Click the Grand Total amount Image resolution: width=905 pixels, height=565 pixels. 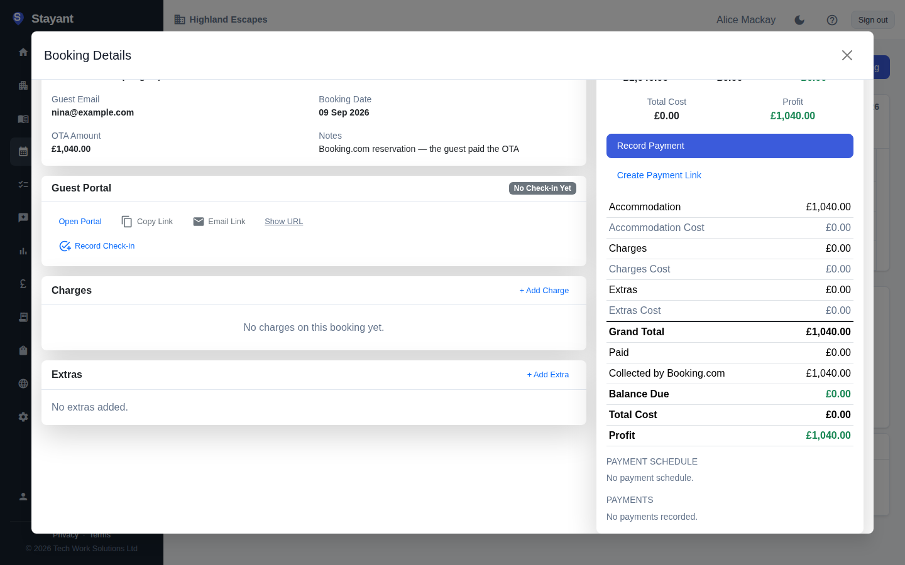pos(828,332)
